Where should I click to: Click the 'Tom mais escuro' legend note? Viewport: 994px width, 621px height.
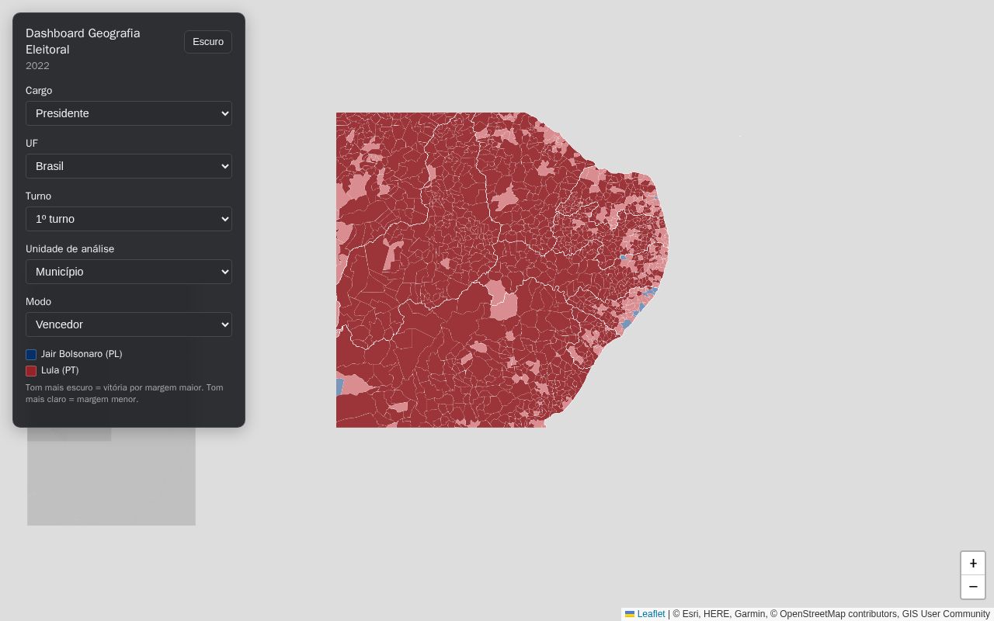(x=124, y=394)
